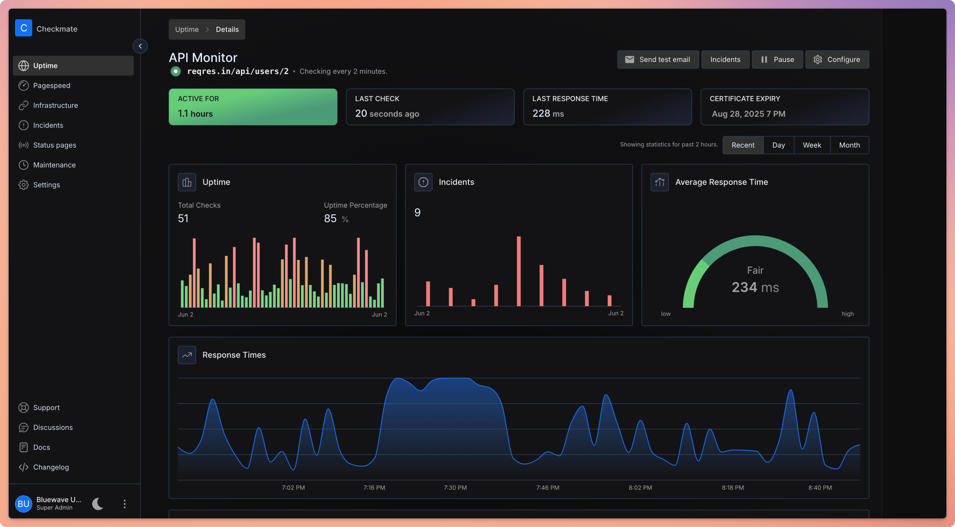Open the user account three-dot menu
The width and height of the screenshot is (955, 527).
pyautogui.click(x=124, y=504)
